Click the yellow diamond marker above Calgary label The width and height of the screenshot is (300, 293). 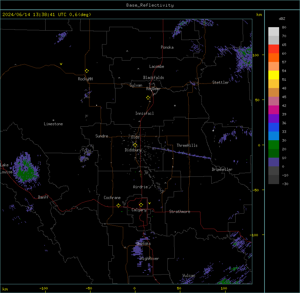(x=141, y=205)
